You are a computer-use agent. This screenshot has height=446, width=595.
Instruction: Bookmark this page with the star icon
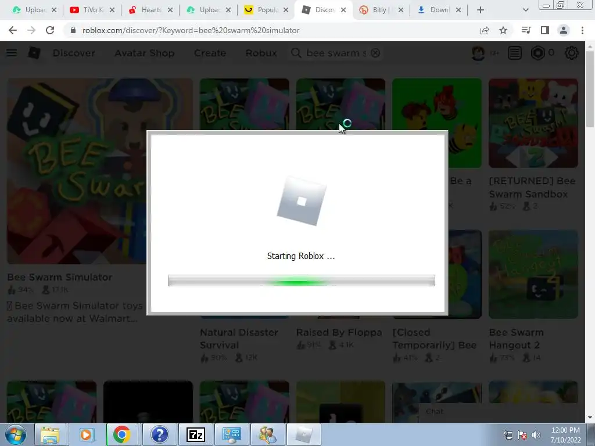503,30
